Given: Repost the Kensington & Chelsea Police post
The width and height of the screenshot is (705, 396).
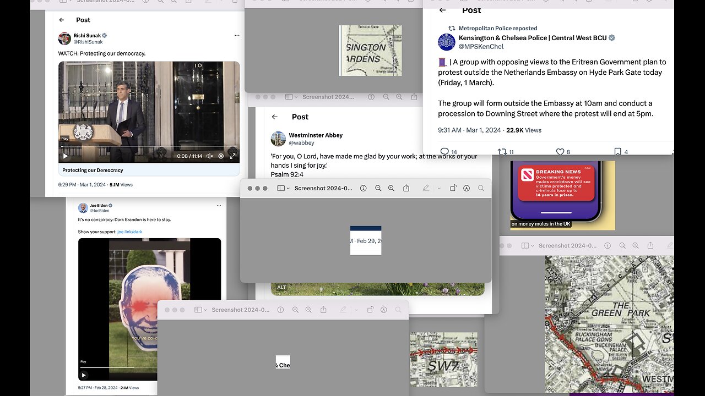Looking at the screenshot, I should [x=502, y=152].
